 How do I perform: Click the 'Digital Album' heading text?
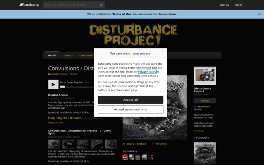(x=58, y=95)
